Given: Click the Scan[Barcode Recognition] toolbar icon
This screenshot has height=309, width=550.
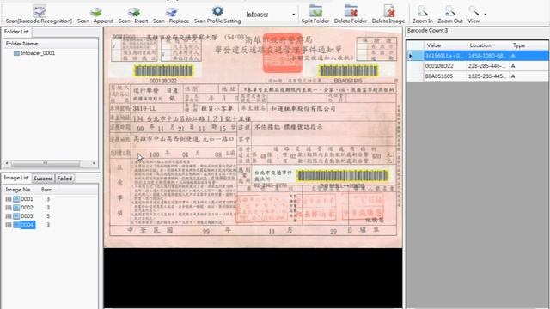Looking at the screenshot, I should tap(40, 11).
